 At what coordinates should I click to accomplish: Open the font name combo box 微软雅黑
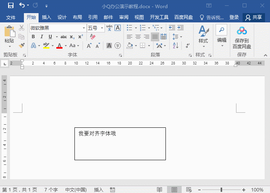(58, 28)
